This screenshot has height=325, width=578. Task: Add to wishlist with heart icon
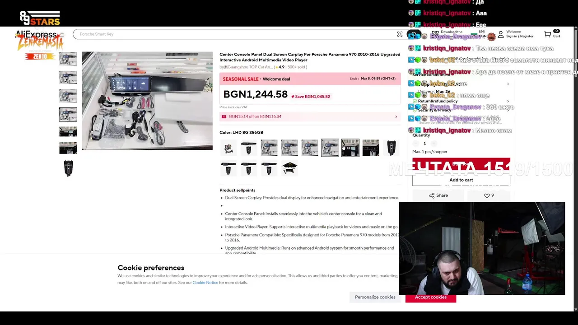(x=489, y=195)
